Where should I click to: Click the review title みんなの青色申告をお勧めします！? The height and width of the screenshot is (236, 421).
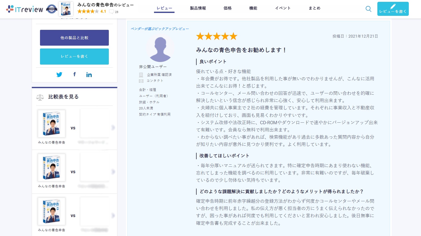[x=241, y=50]
